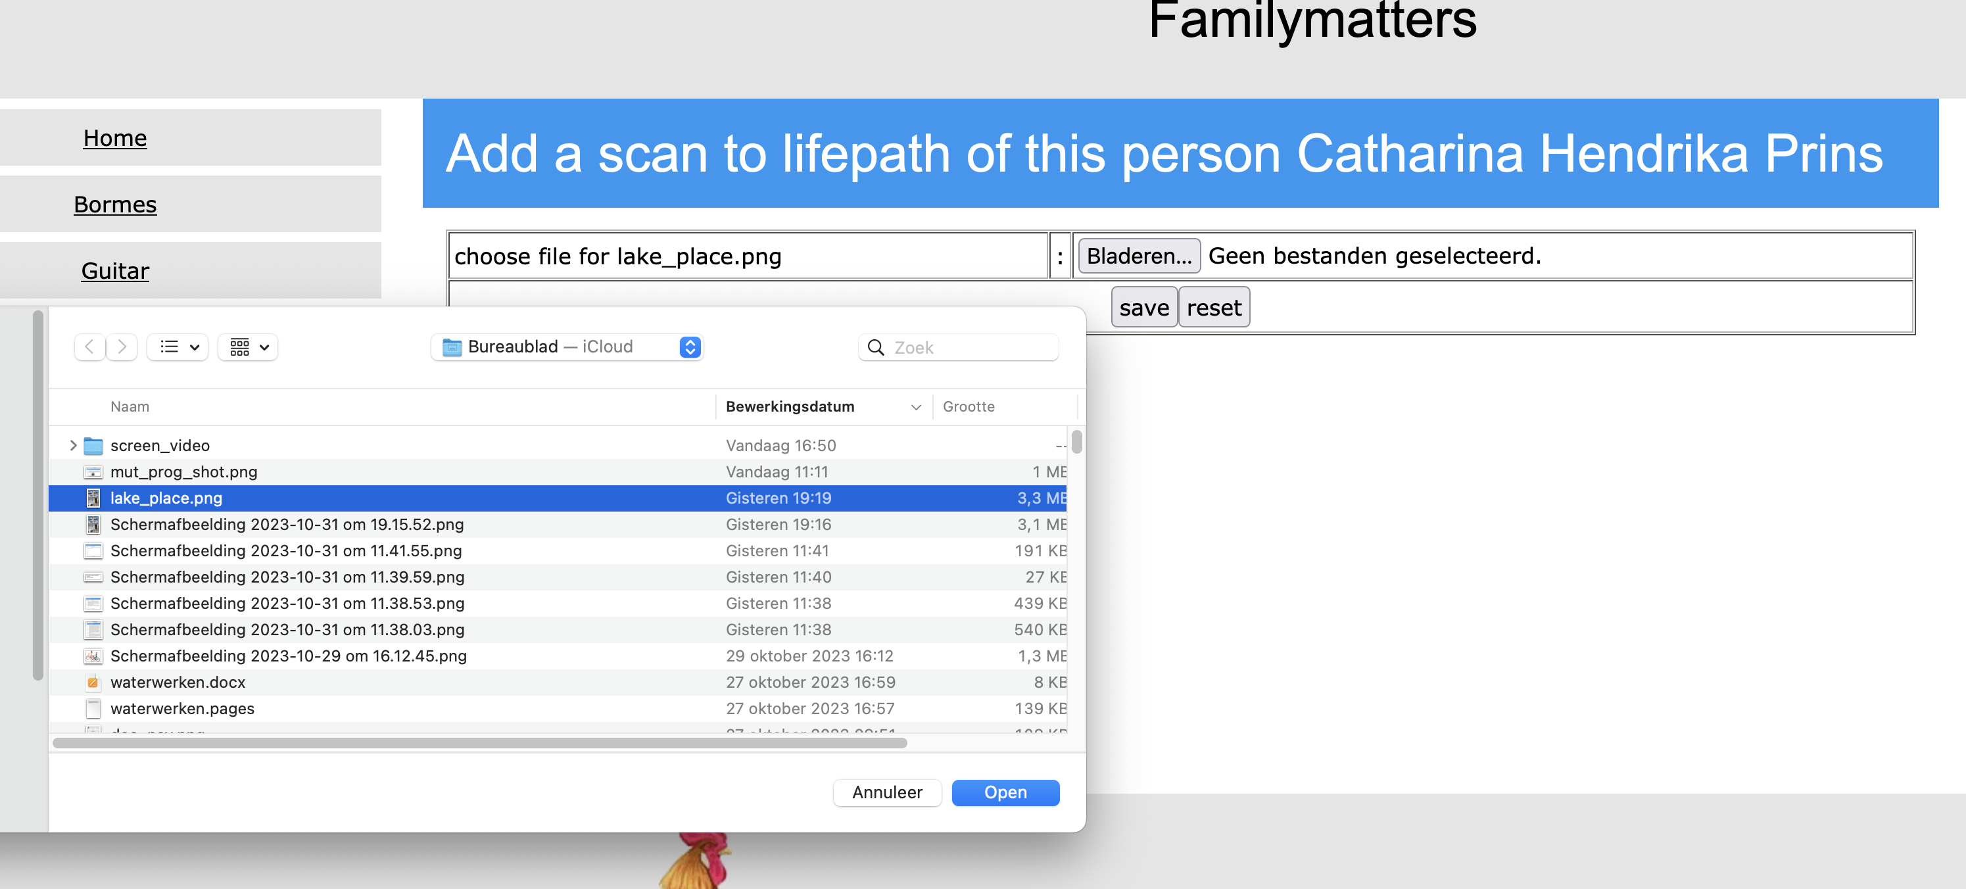This screenshot has height=889, width=1966.
Task: Open the Bureaublad iCloud location popup
Action: [566, 347]
